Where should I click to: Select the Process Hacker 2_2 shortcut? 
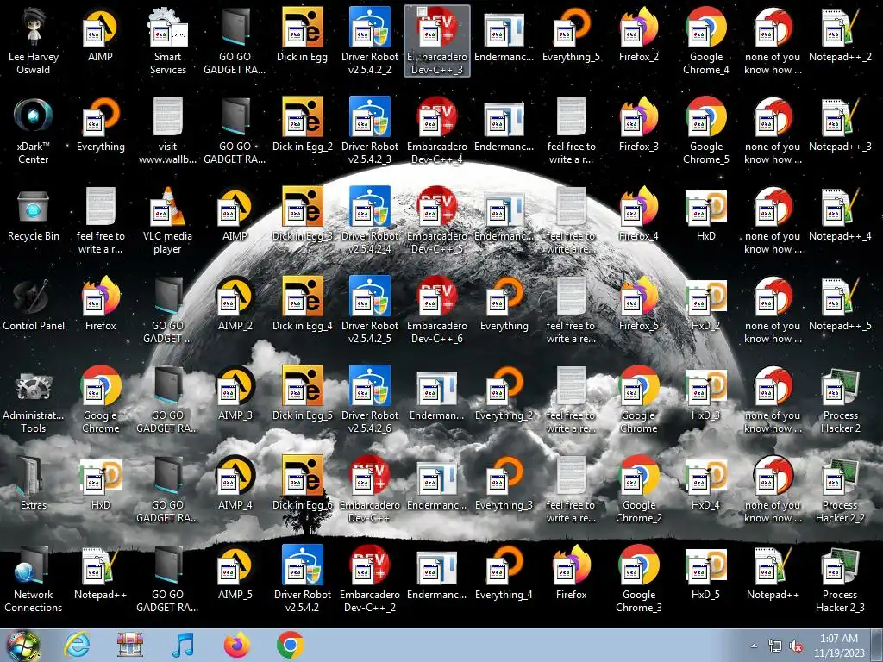[x=840, y=490]
